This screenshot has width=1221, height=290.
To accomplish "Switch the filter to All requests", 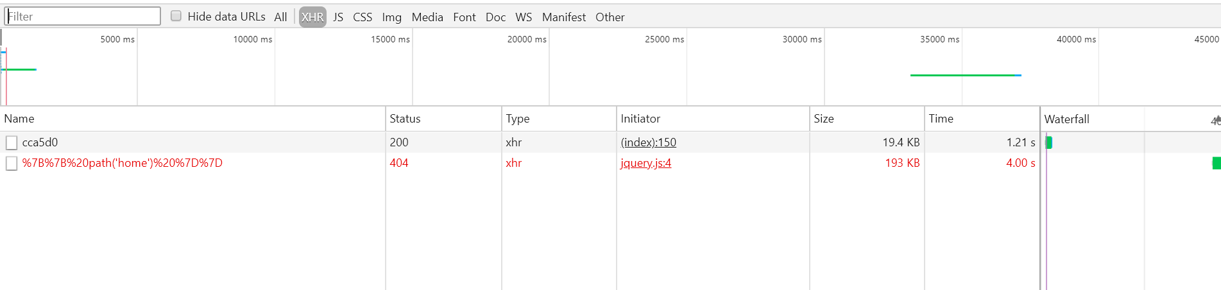I will pyautogui.click(x=280, y=17).
